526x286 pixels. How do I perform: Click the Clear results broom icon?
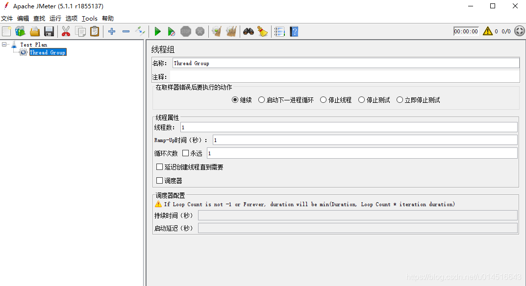217,31
